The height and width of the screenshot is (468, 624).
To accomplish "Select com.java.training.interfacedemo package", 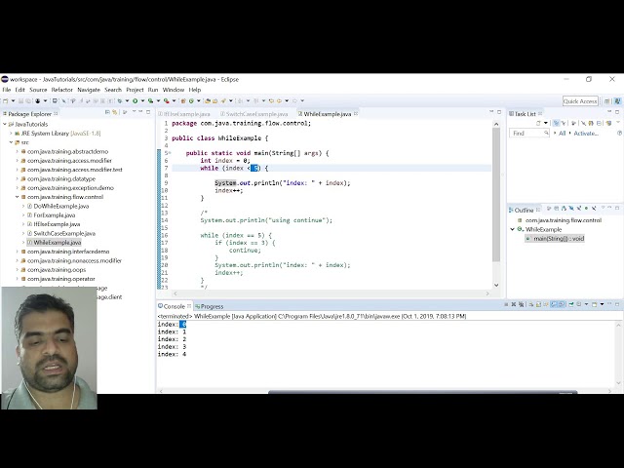I will [x=68, y=252].
